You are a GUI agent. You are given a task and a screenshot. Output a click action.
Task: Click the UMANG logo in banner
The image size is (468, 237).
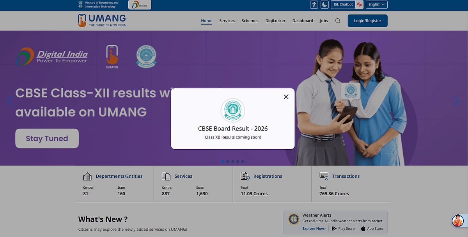[x=112, y=57]
